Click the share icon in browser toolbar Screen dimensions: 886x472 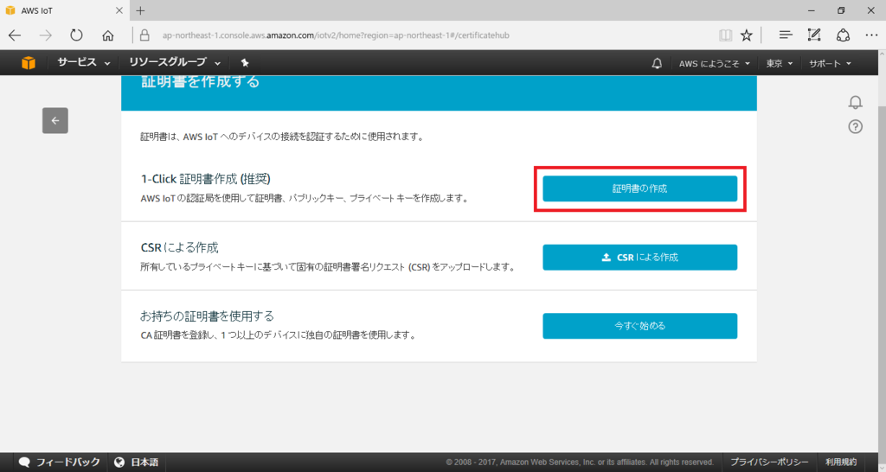point(843,35)
